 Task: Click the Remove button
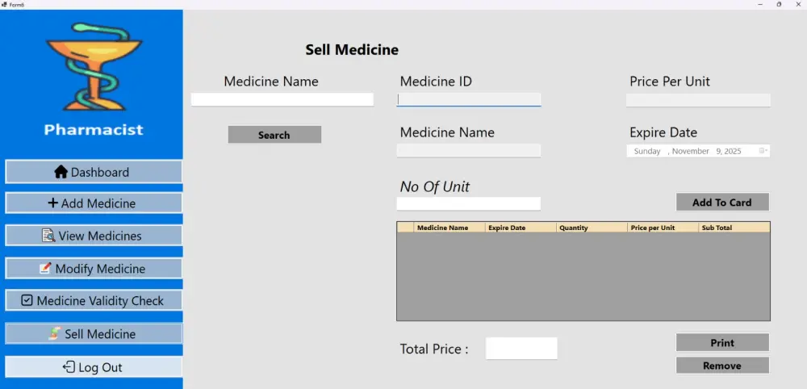722,366
